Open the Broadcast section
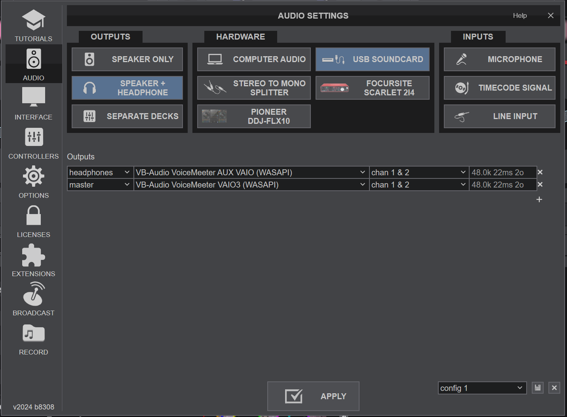 [34, 299]
